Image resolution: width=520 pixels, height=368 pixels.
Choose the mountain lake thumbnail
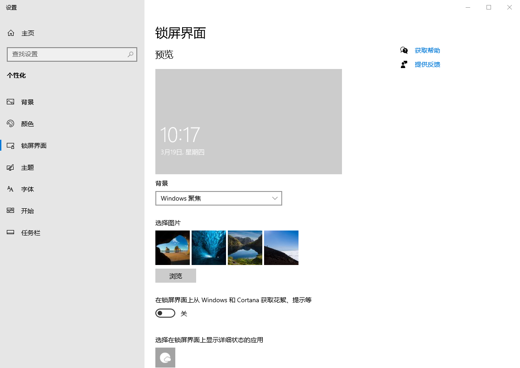(x=245, y=248)
